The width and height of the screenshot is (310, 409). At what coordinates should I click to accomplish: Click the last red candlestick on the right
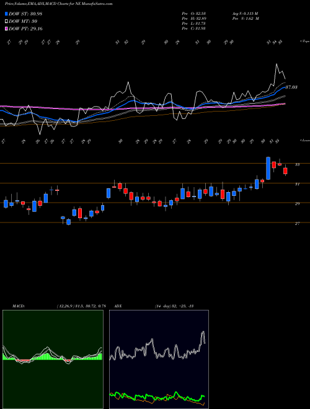[x=285, y=171]
